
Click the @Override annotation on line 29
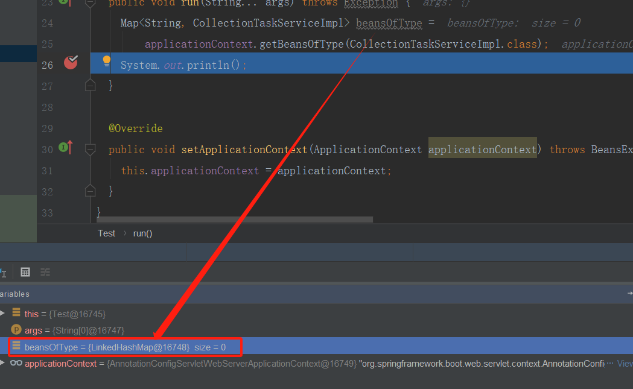tap(136, 128)
